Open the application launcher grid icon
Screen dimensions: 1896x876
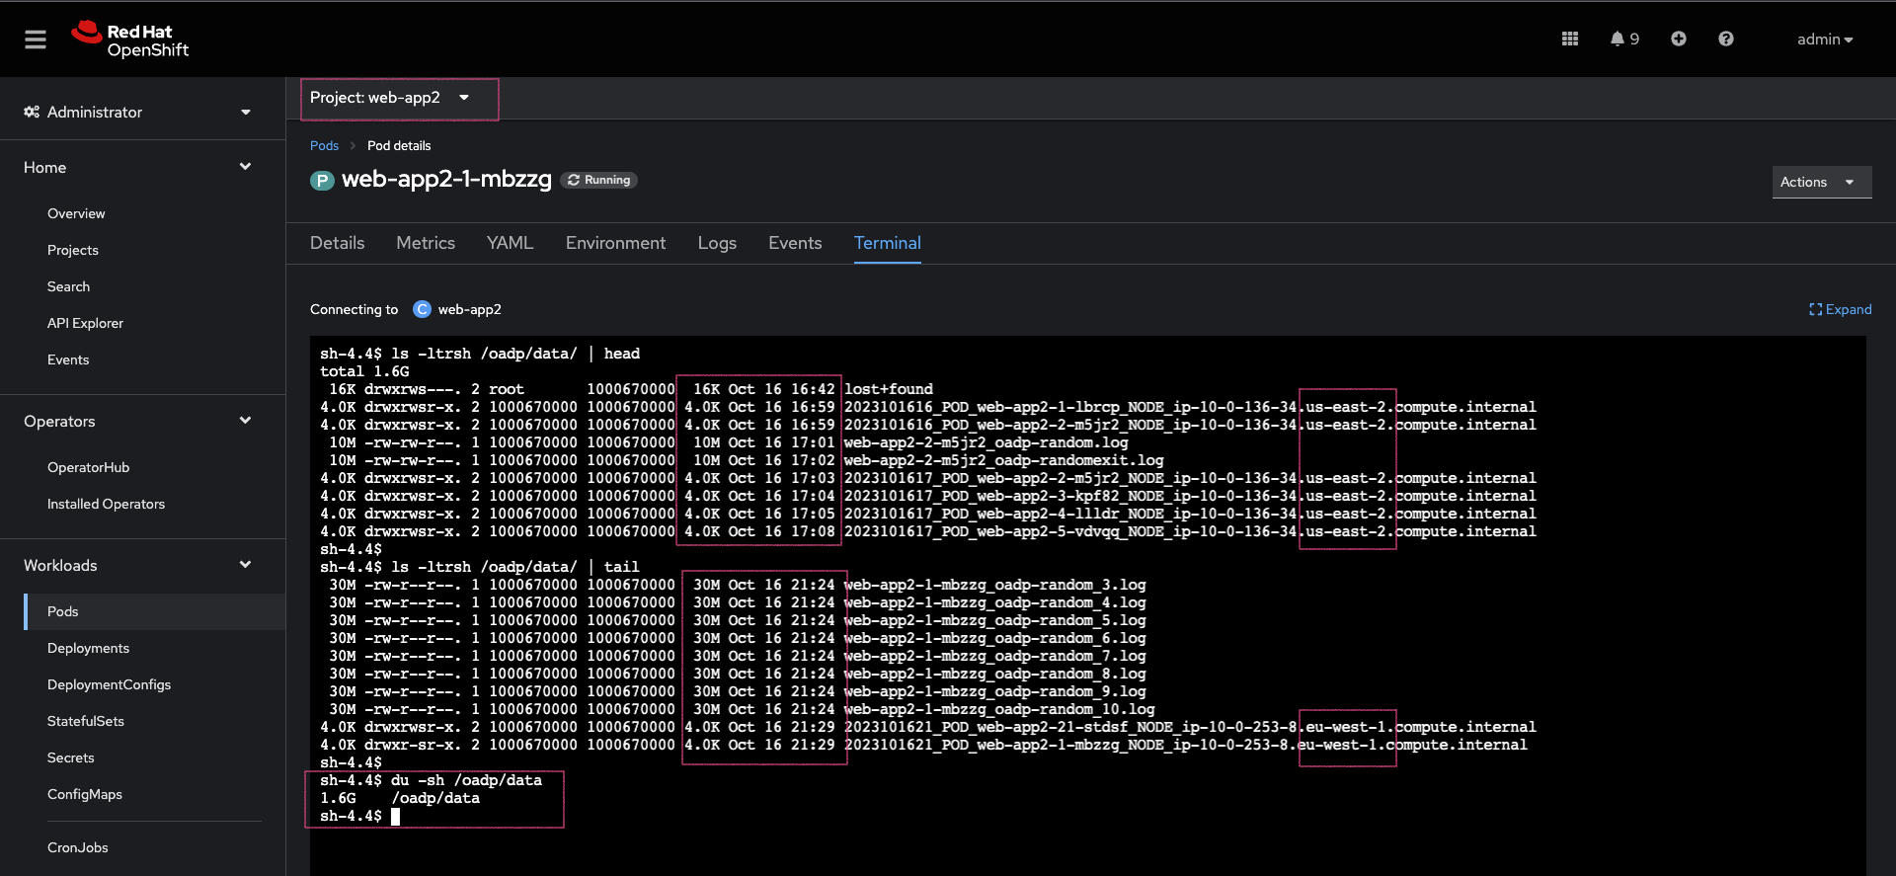point(1570,39)
